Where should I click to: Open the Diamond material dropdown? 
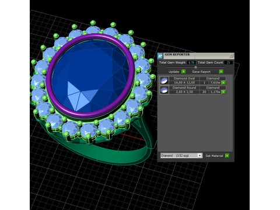(x=181, y=156)
